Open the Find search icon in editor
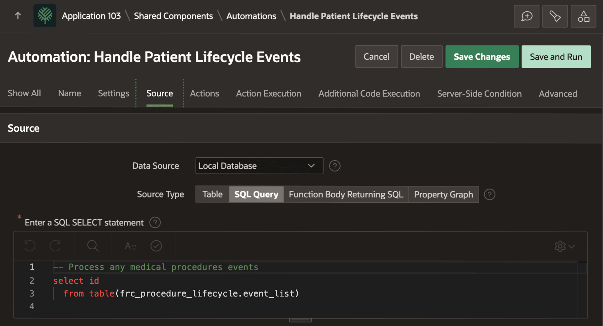This screenshot has height=326, width=603. (93, 246)
